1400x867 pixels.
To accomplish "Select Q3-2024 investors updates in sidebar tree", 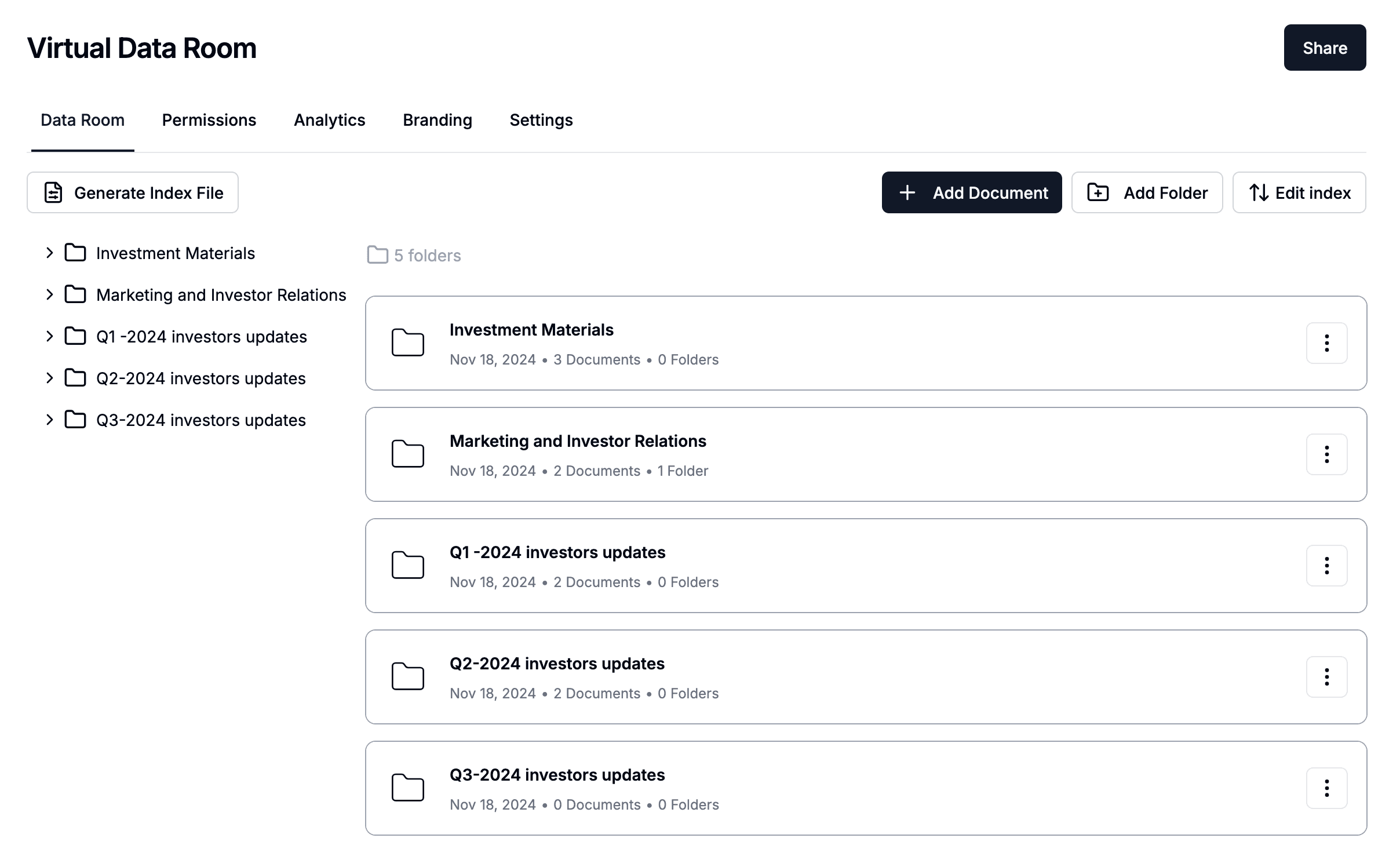I will click(x=201, y=420).
